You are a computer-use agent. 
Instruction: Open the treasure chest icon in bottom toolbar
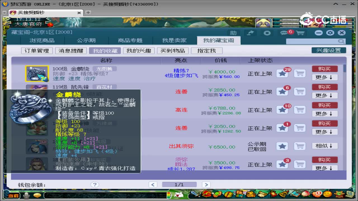(207, 194)
